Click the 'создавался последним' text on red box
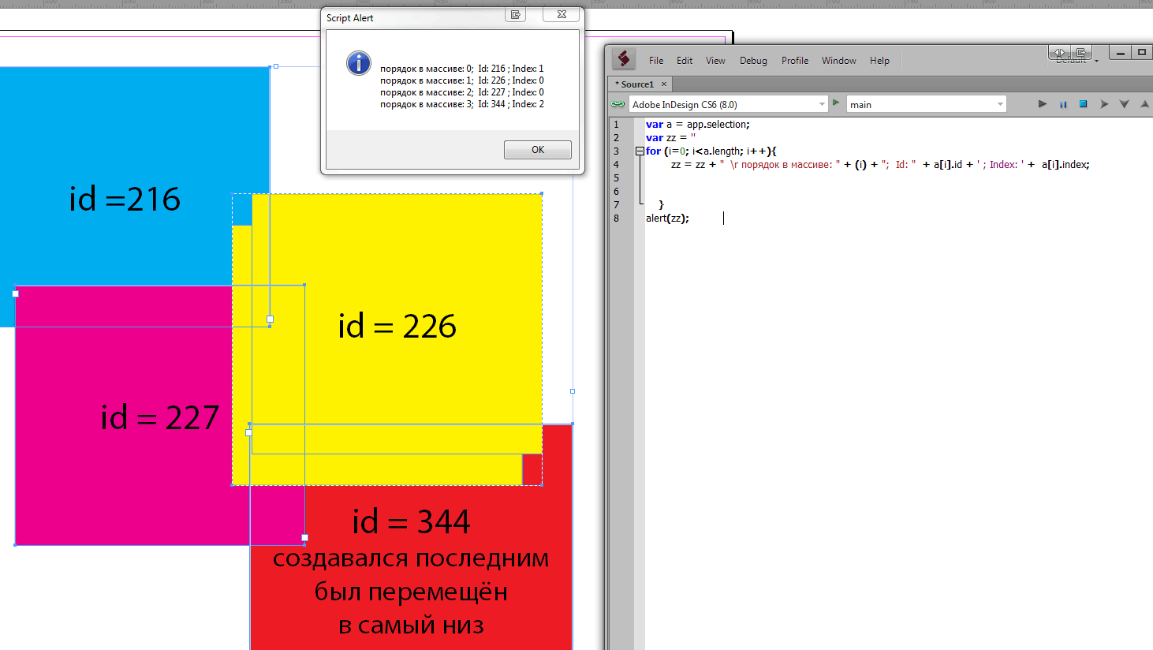The width and height of the screenshot is (1153, 650). [411, 558]
